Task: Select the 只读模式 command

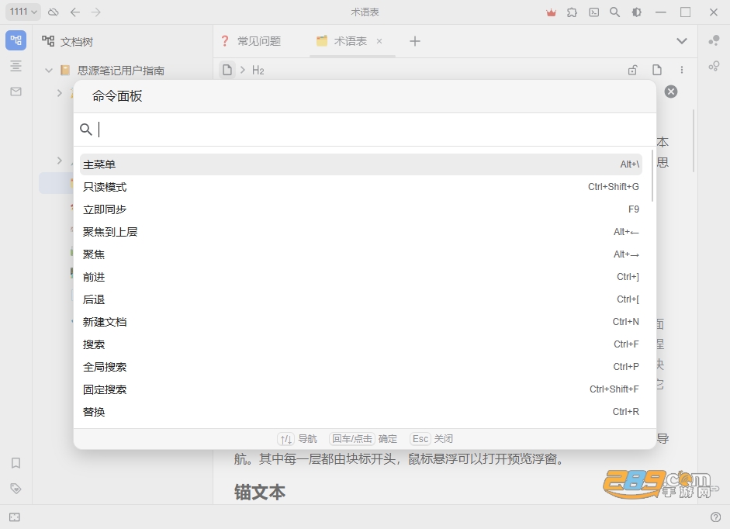Action: 361,187
